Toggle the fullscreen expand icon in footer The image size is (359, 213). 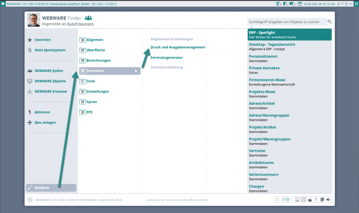[304, 200]
